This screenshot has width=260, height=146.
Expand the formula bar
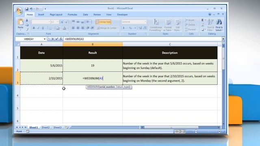(x=223, y=39)
